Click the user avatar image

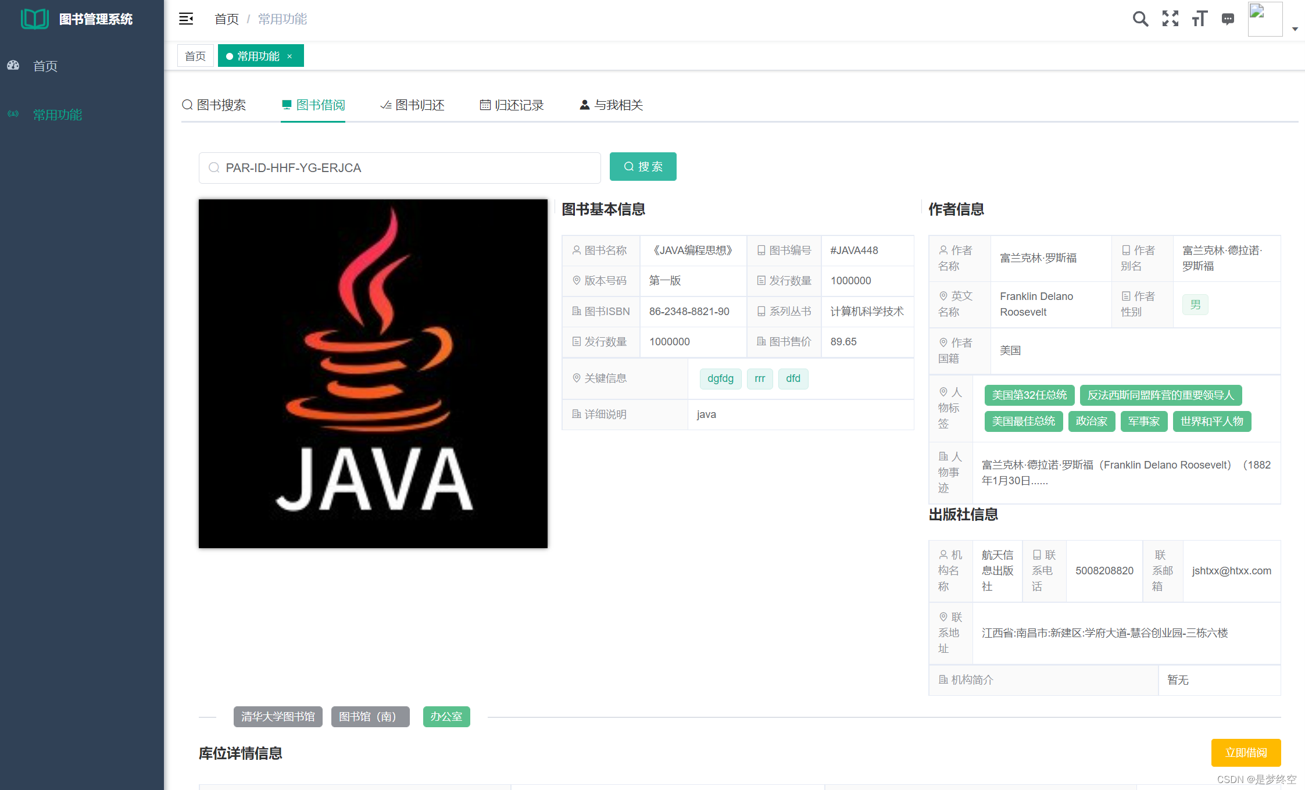pos(1265,19)
